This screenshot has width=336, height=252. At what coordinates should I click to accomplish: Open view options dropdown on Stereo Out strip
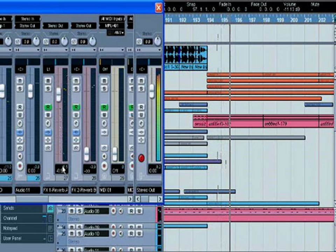pyautogui.click(x=160, y=50)
